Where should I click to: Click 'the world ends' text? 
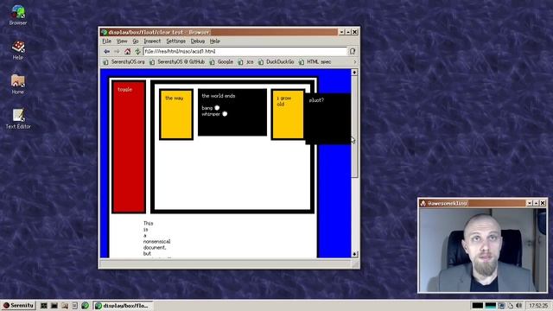coord(219,96)
